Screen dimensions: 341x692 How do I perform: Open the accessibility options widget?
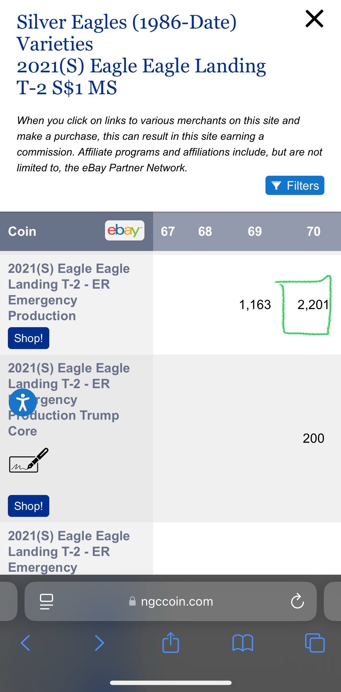pos(22,402)
